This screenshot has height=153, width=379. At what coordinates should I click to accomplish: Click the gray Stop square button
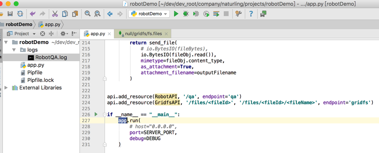click(x=226, y=14)
